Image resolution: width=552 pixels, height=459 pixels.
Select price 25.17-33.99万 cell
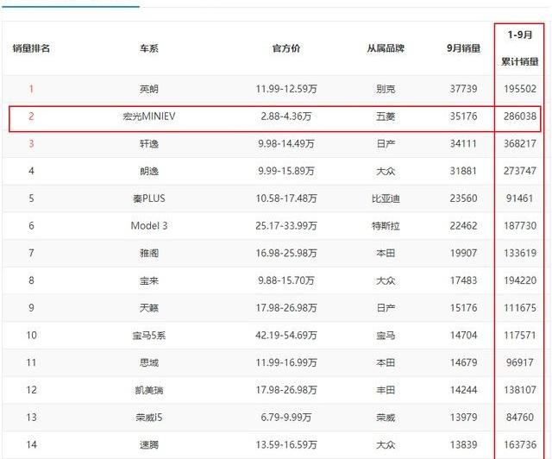tap(286, 226)
